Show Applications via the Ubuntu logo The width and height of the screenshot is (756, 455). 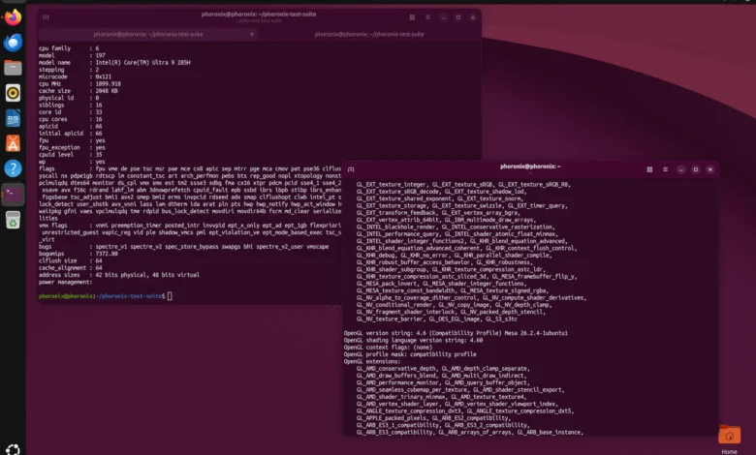tap(13, 449)
